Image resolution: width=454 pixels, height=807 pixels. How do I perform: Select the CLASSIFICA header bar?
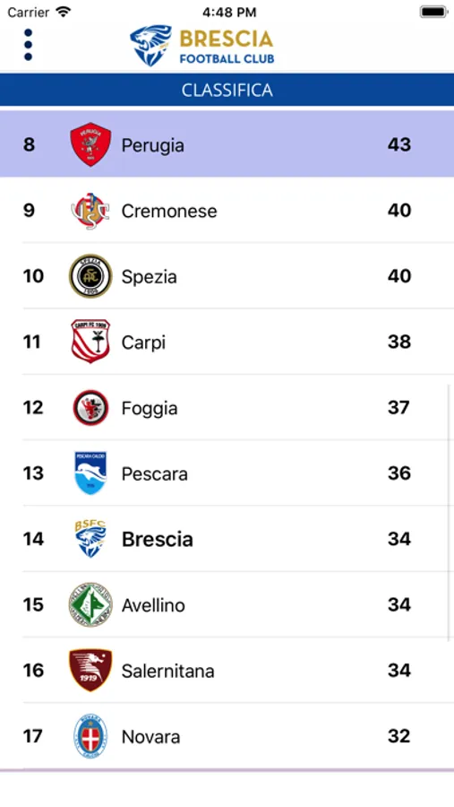pyautogui.click(x=227, y=90)
